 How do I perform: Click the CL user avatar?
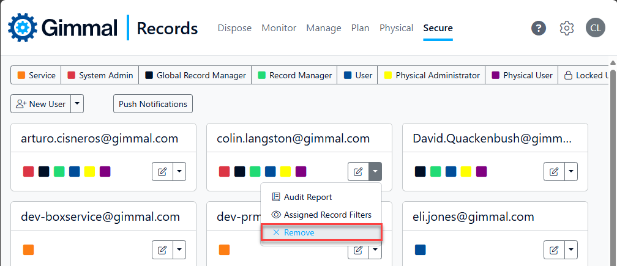pyautogui.click(x=595, y=28)
